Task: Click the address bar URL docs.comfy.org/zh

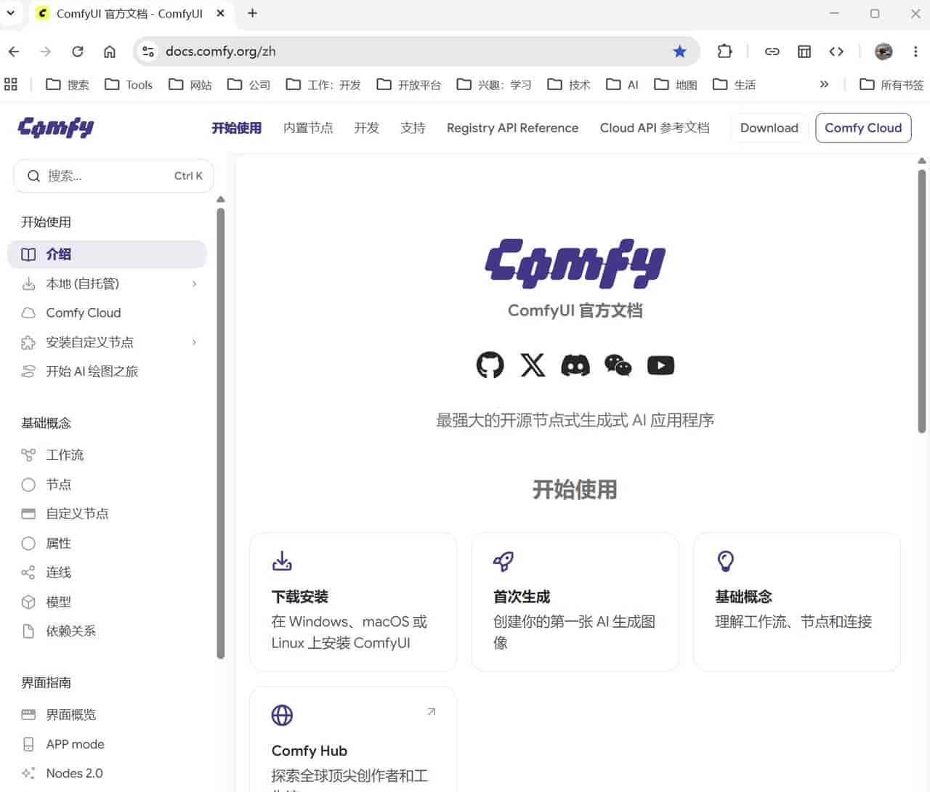Action: point(221,52)
